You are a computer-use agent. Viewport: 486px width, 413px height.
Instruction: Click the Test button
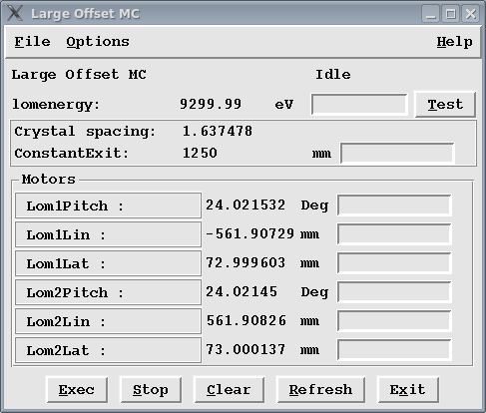point(445,105)
